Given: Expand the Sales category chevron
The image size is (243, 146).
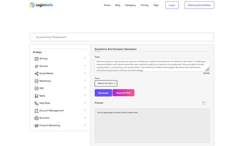Looking at the screenshot, I should pyautogui.click(x=85, y=95).
